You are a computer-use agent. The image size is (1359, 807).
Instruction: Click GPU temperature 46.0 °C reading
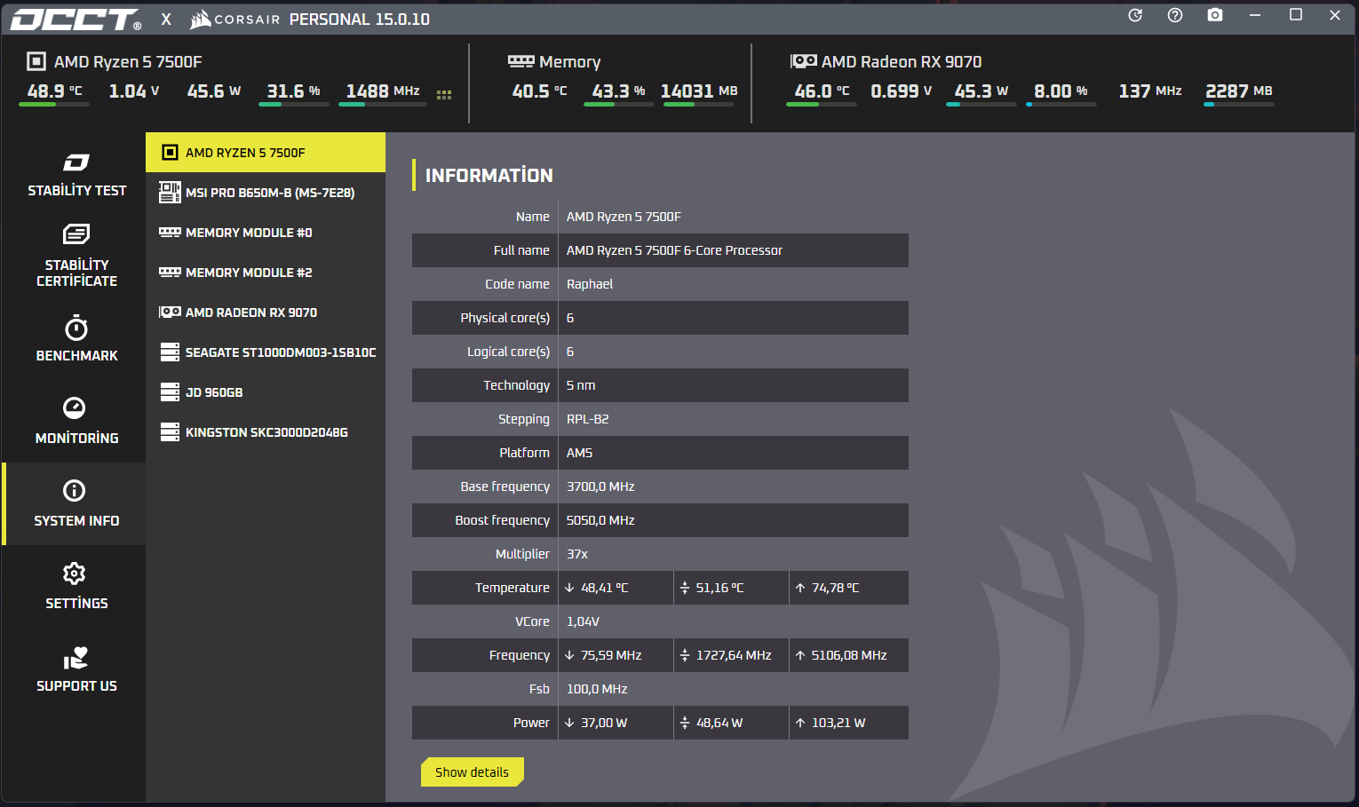click(822, 91)
